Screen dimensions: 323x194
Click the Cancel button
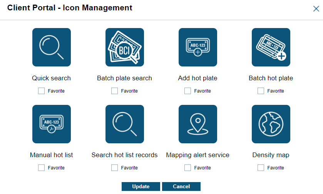tap(181, 187)
